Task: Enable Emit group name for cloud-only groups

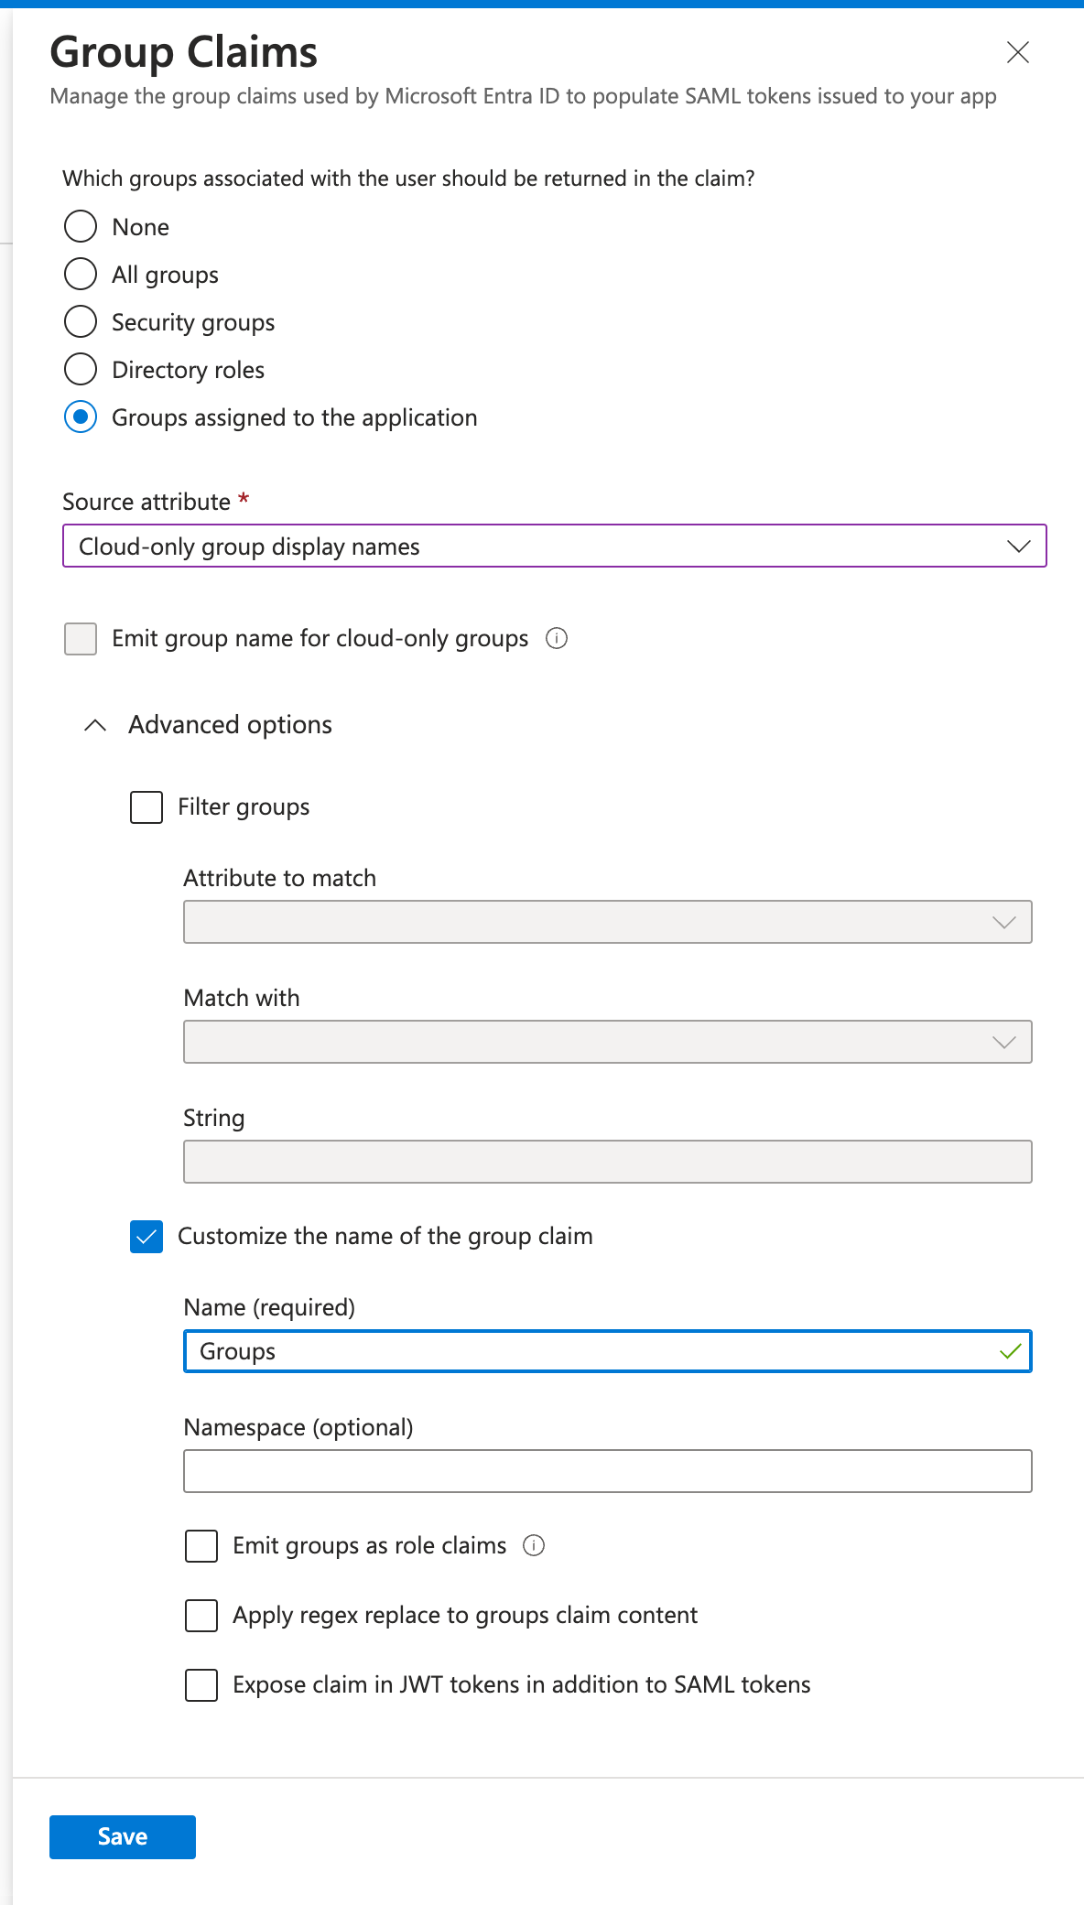Action: [80, 638]
